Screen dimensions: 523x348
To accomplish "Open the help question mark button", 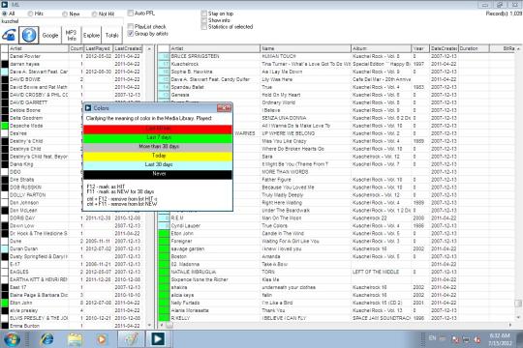I will point(29,35).
